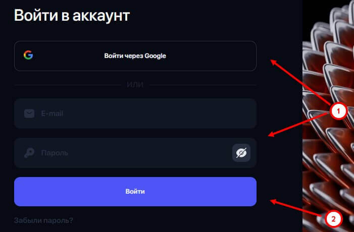Click the Google "G" logo icon
The height and width of the screenshot is (232, 354).
28,55
